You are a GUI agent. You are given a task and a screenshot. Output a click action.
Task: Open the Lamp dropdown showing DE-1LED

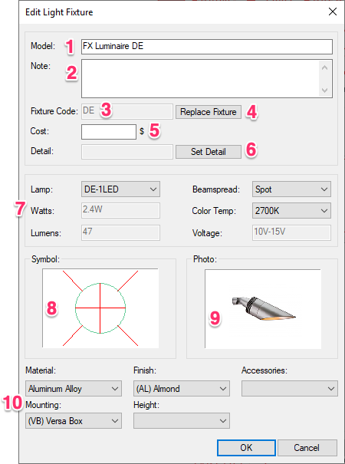(x=120, y=189)
